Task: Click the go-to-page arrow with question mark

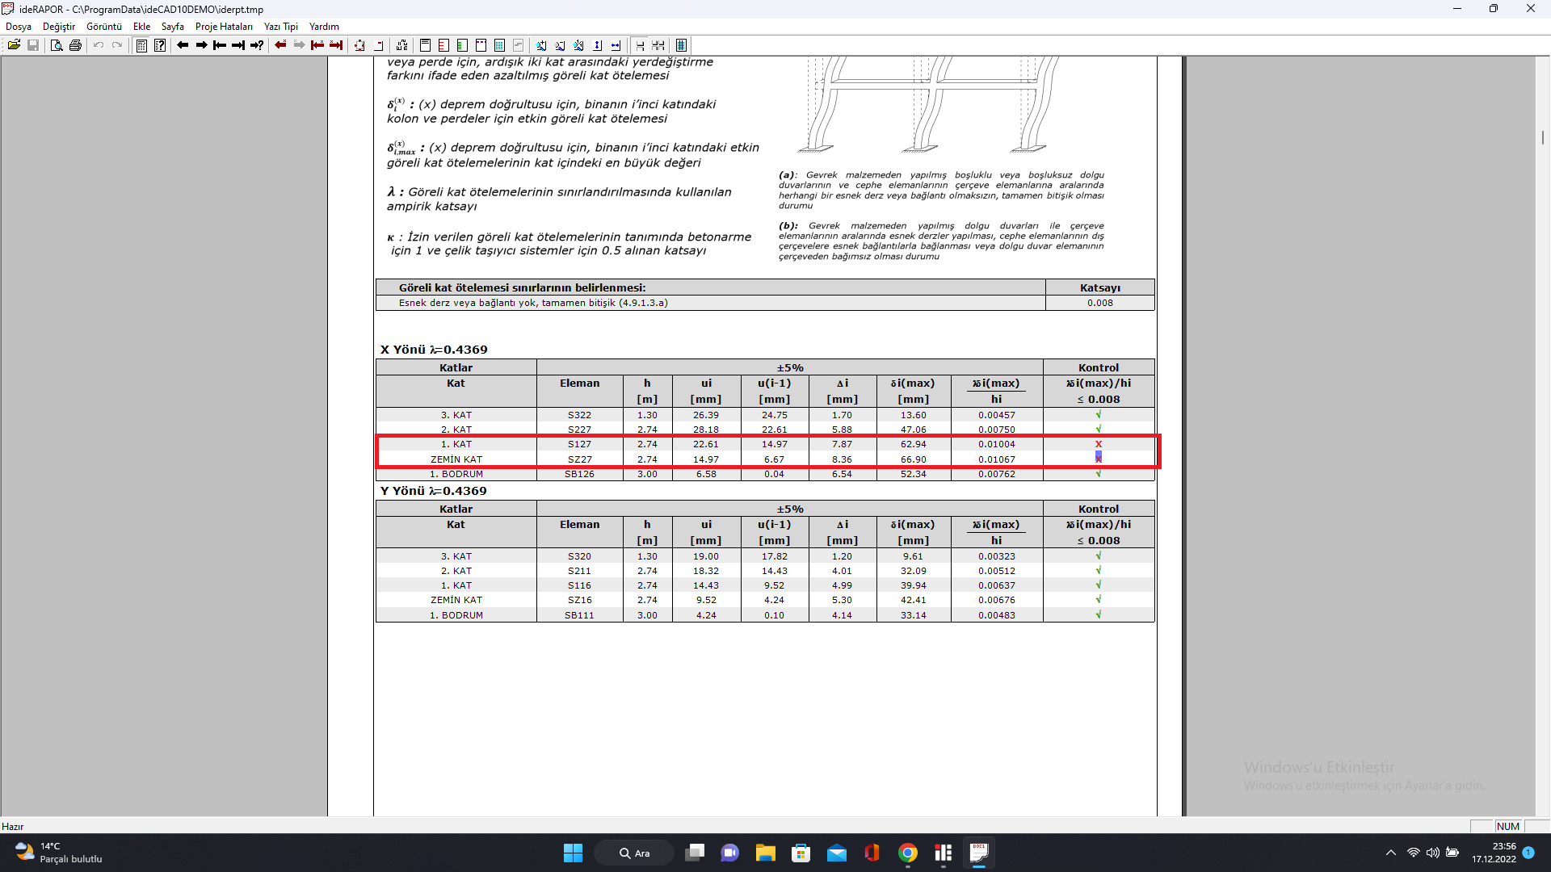Action: [x=257, y=45]
